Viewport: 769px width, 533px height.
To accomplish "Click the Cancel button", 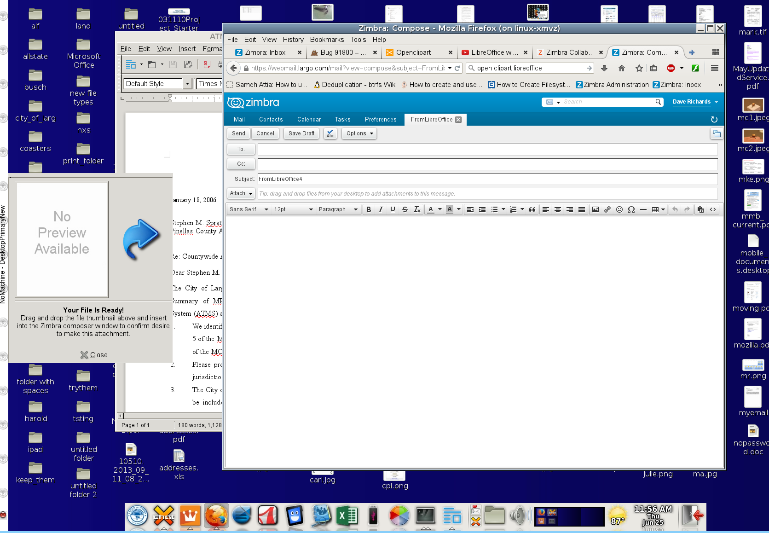I will [x=265, y=133].
